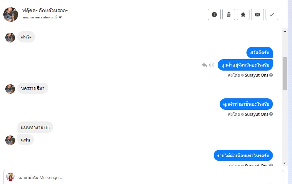Image resolution: width=292 pixels, height=184 pixels.
Task: Click help icon next to first Surayut Ons
Action: coord(271,75)
